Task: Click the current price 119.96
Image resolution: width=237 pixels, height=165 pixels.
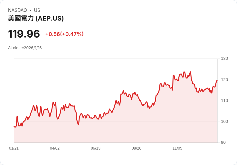Action: tap(24, 34)
